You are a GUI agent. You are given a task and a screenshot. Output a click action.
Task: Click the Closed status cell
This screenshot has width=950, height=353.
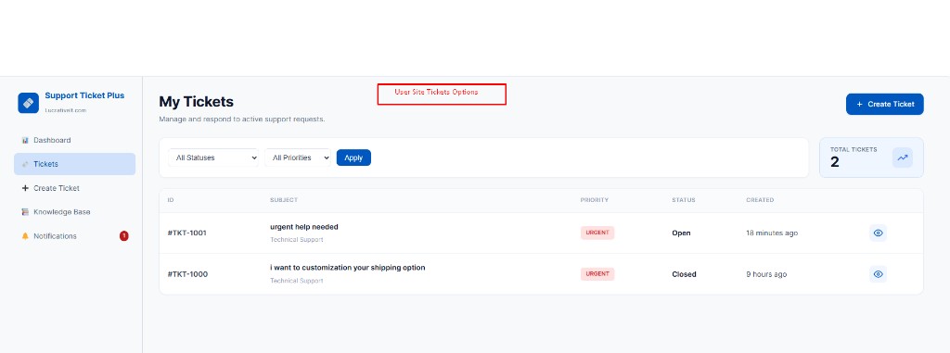pos(684,274)
